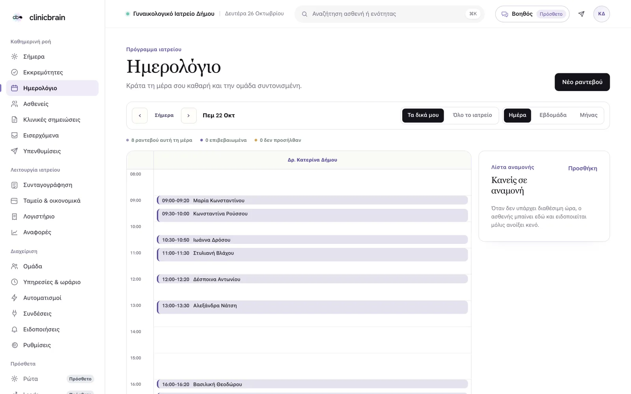This screenshot has height=394, width=631.
Task: Switch to Όλο το ιατρείο view
Action: pyautogui.click(x=472, y=115)
